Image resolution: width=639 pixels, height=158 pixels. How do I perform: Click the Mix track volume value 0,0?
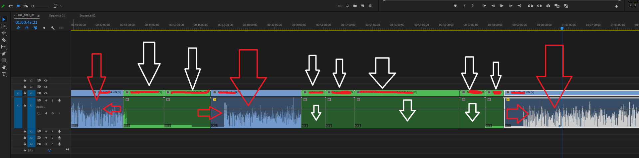coord(49,150)
